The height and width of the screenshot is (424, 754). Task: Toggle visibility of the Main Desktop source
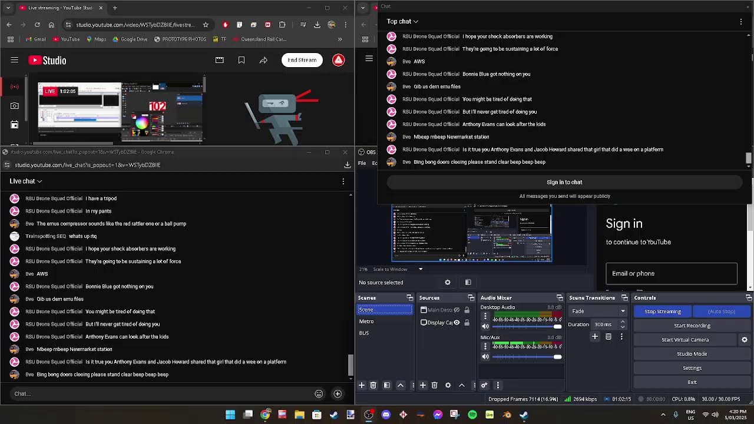tap(457, 310)
